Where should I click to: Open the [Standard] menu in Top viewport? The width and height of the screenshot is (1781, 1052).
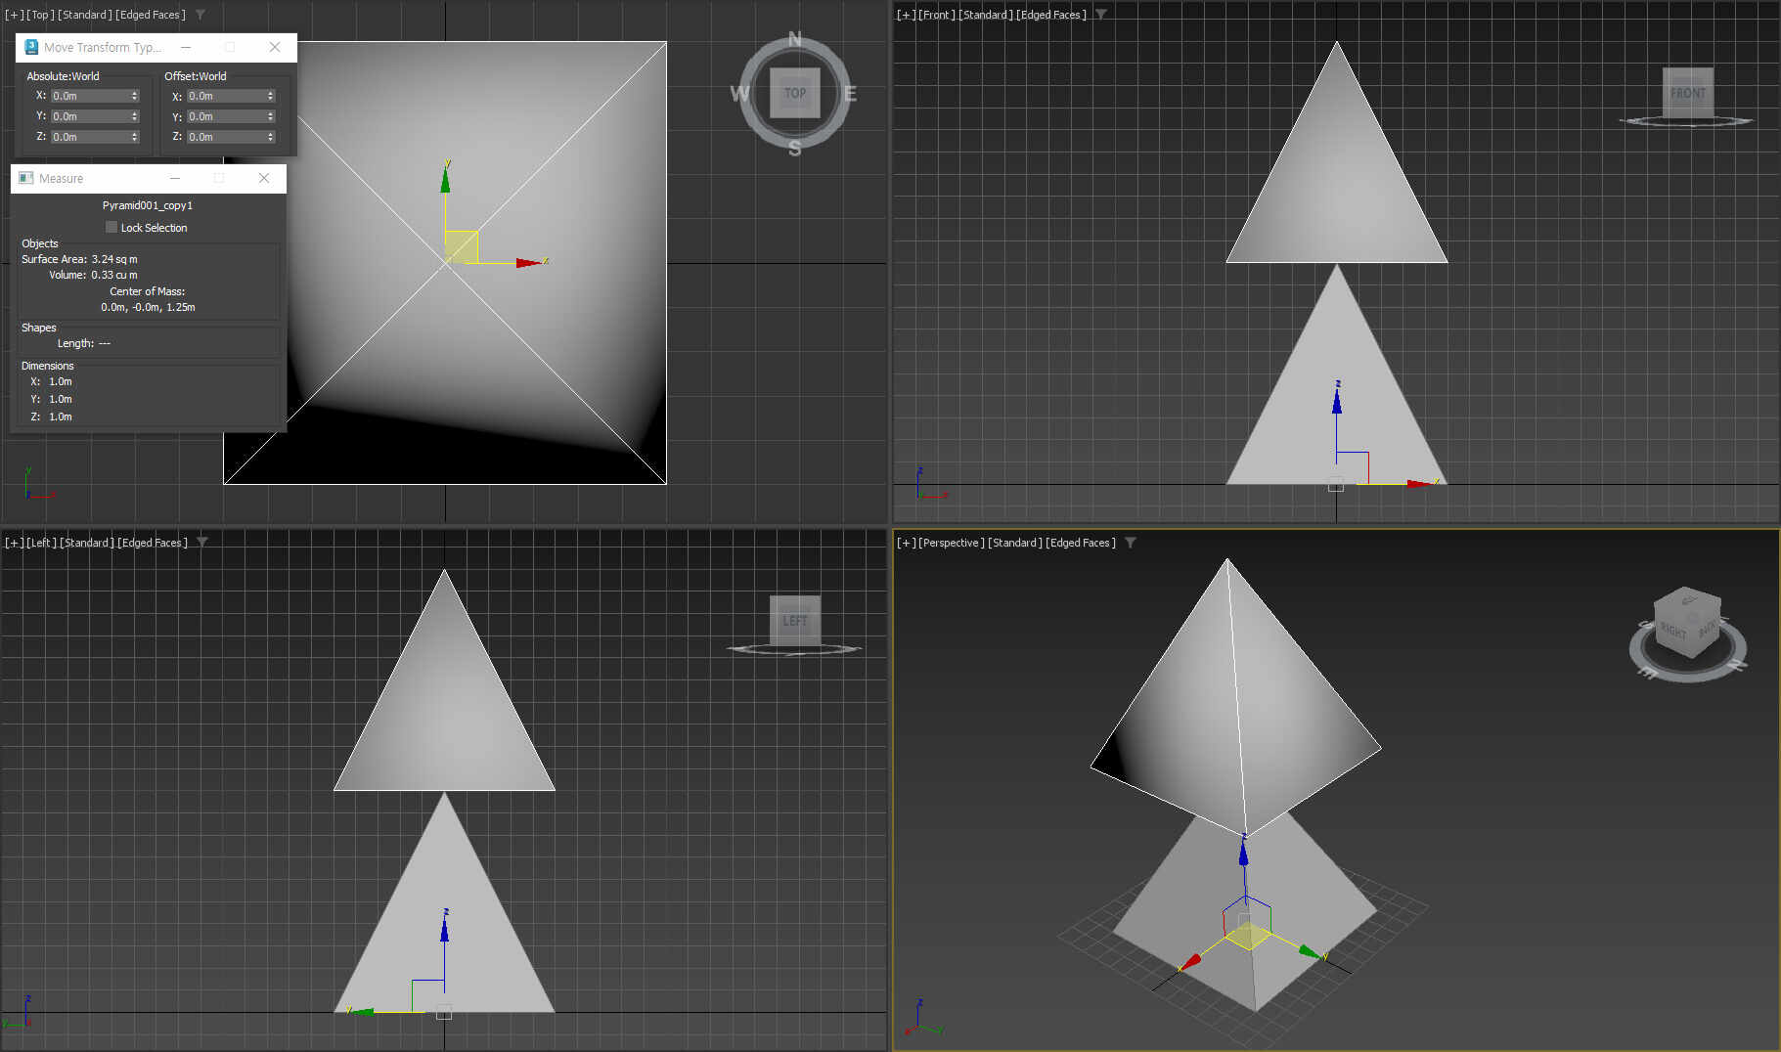[x=85, y=15]
